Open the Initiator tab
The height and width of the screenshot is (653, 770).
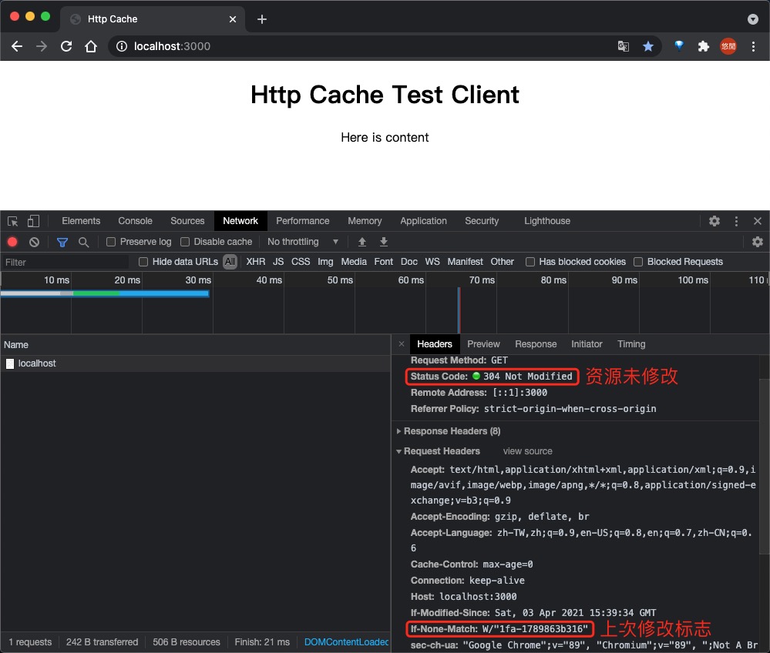point(587,344)
